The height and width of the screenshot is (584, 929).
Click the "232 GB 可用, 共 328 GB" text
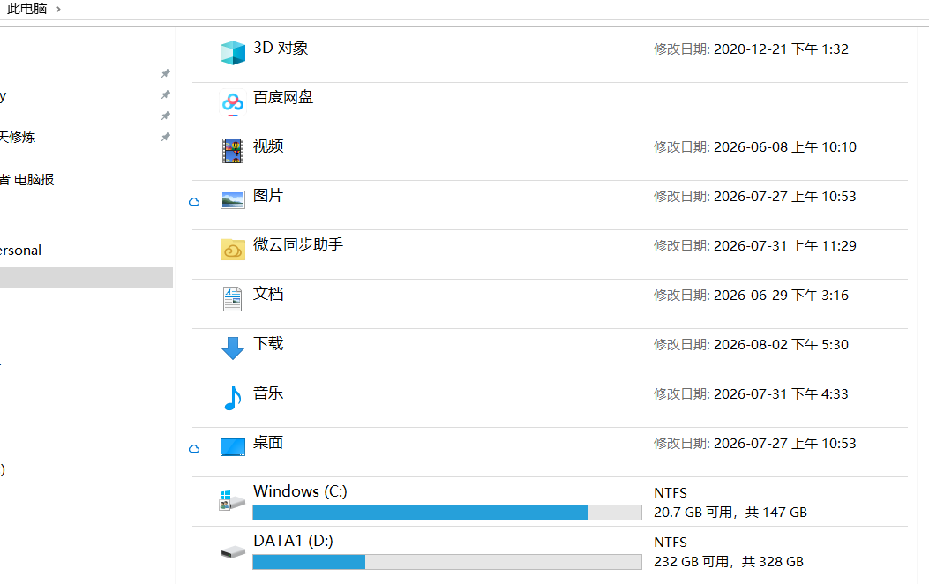(x=729, y=562)
